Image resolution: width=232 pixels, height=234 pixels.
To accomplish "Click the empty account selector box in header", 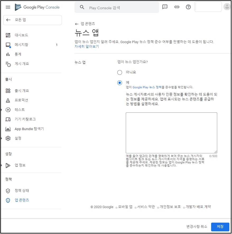I will tap(208, 7).
